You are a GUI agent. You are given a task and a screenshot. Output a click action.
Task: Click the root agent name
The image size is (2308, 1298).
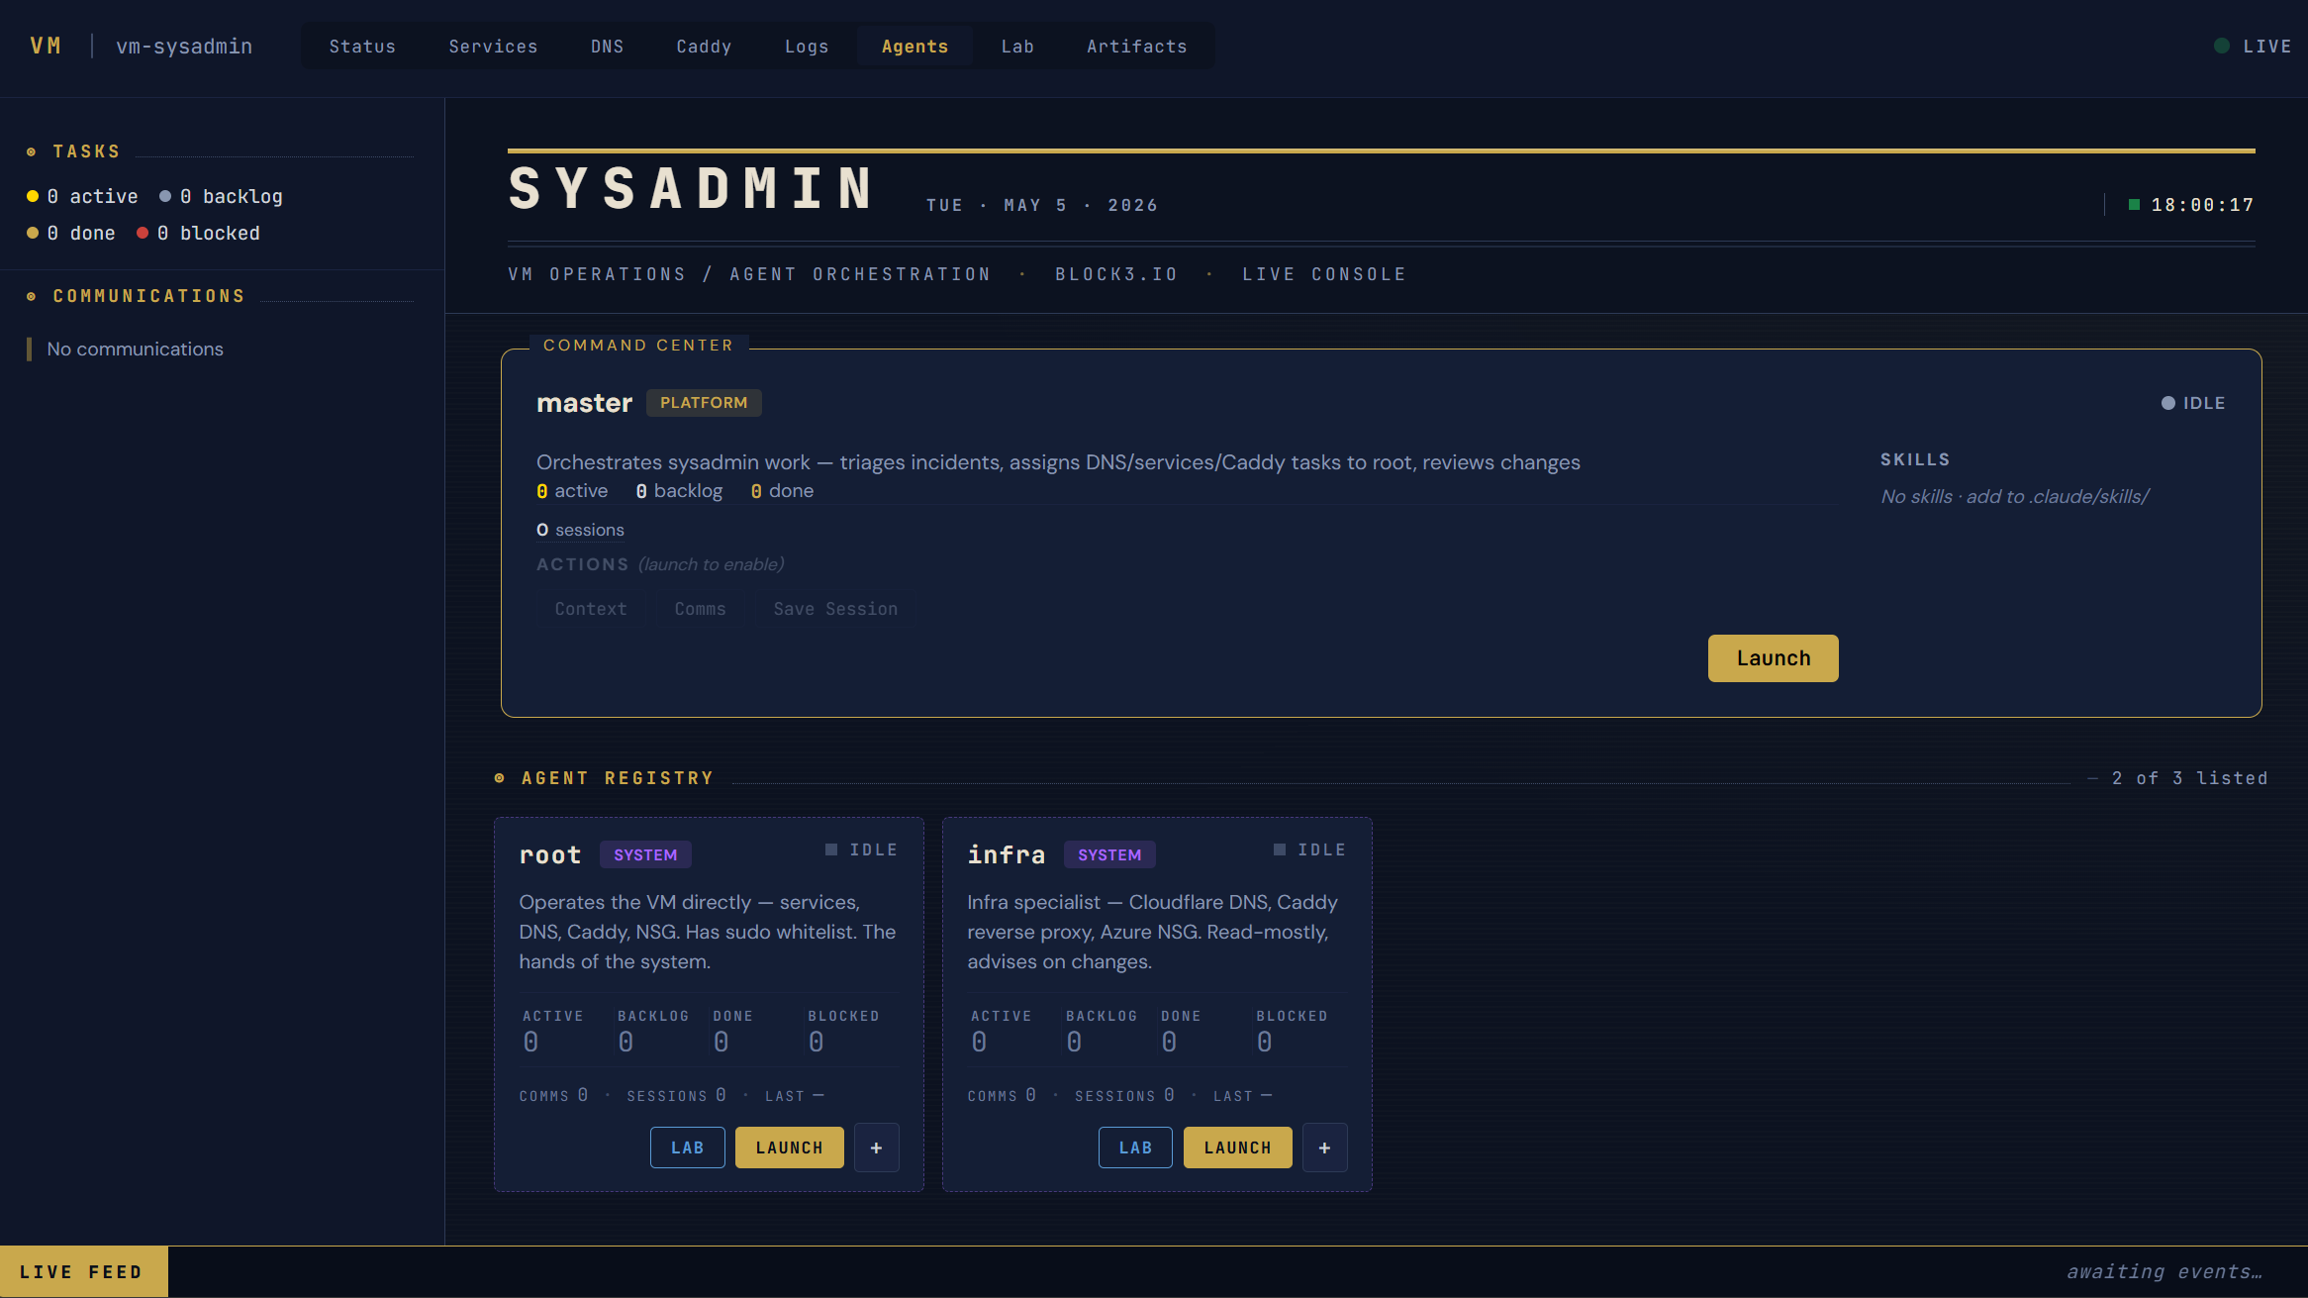(550, 854)
